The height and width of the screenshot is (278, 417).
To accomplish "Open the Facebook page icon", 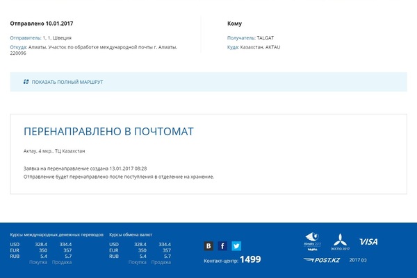I will click(222, 245).
